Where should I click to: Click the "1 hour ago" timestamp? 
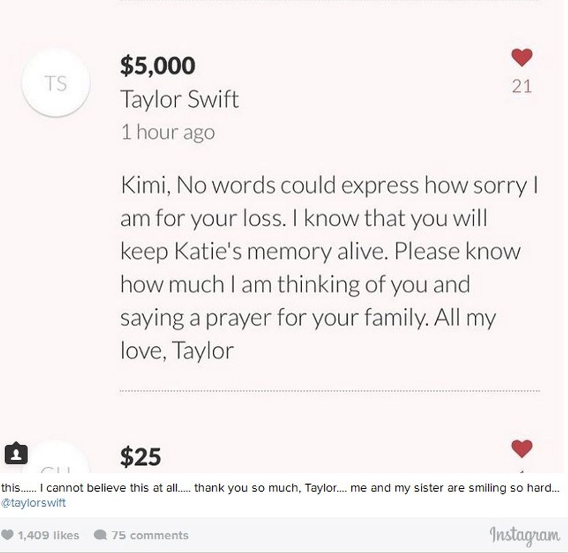pos(168,132)
